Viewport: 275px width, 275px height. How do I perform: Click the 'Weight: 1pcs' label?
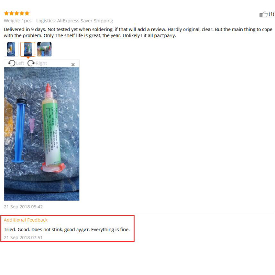pos(18,21)
